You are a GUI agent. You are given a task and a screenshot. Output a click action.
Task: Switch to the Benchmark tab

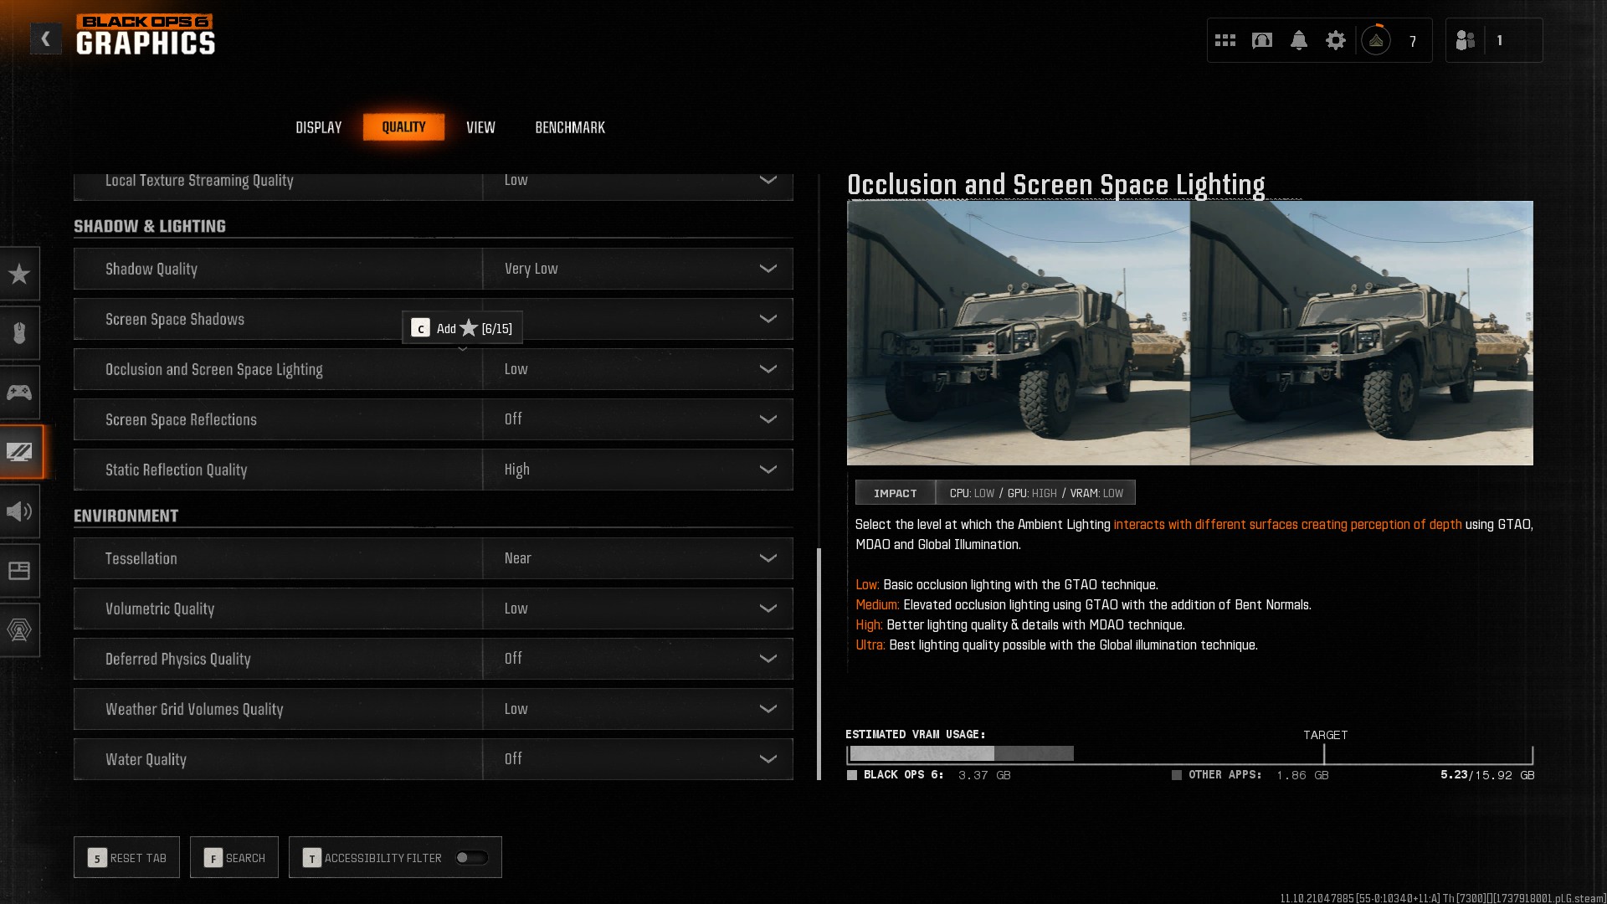point(569,127)
